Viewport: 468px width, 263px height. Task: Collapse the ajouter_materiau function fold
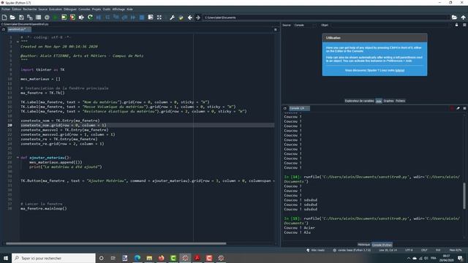(18, 158)
